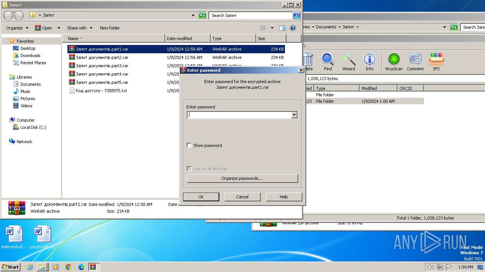485x272 pixels.
Task: Open Google Chrome from the taskbar
Action: click(69, 267)
